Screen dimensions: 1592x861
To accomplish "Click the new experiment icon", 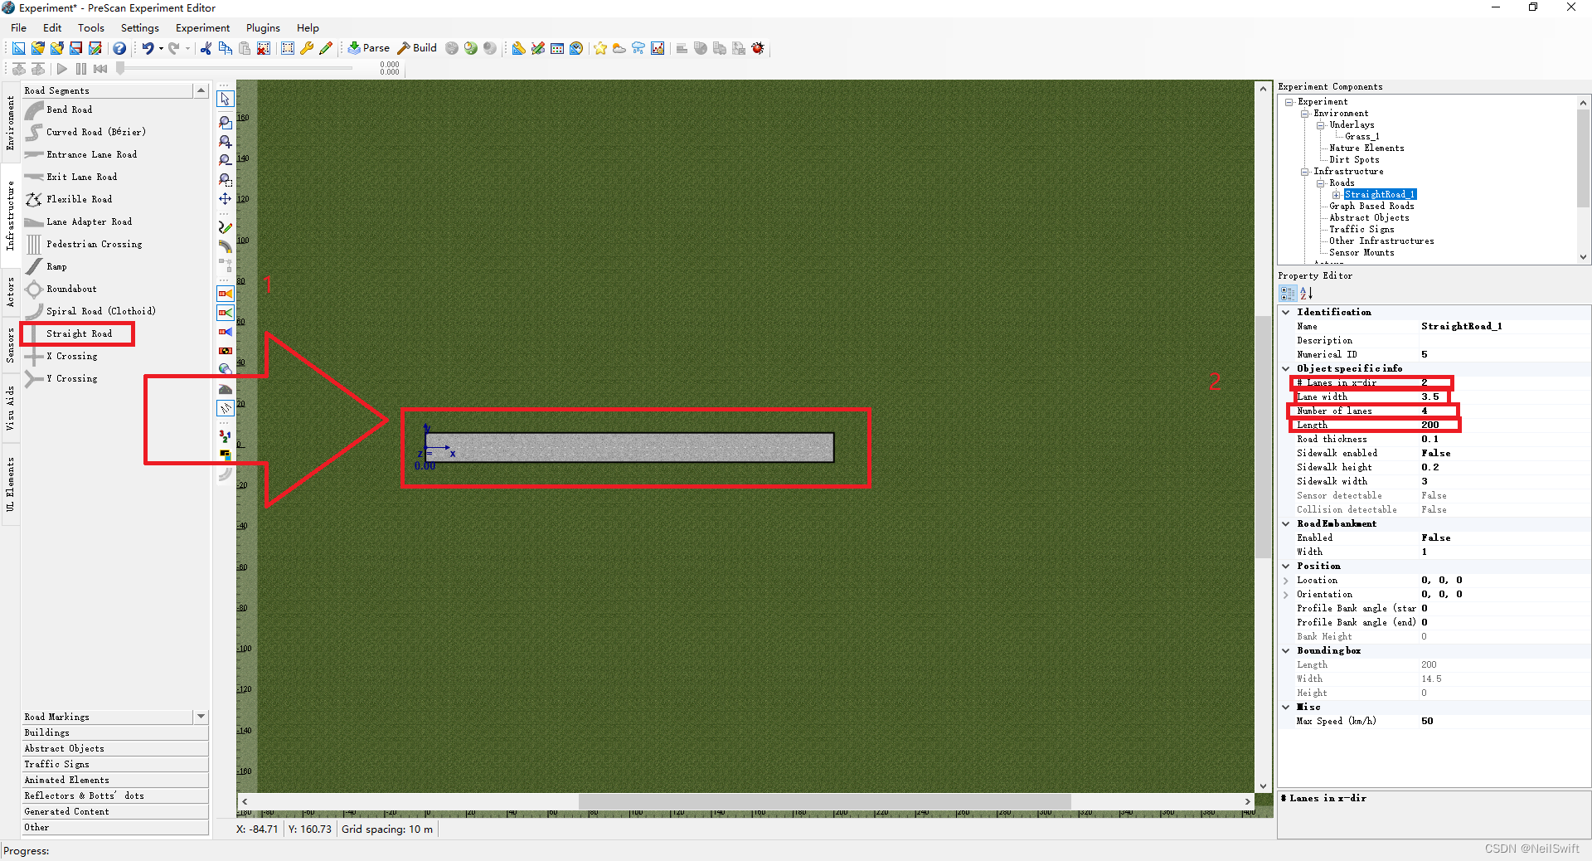I will click(18, 48).
